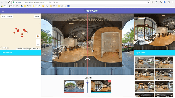Open Terms of Use link on map
The width and height of the screenshot is (175, 98).
[x=36, y=49]
